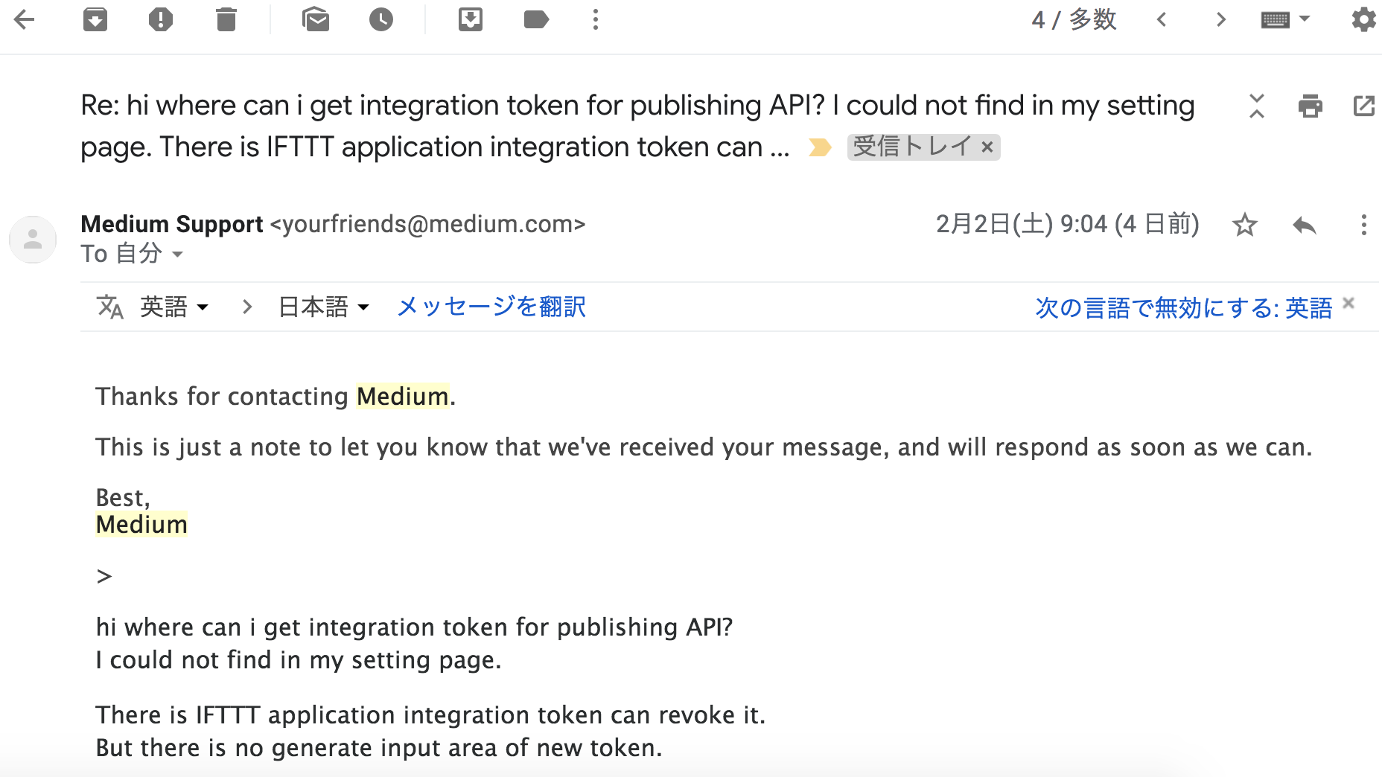Viewport: 1382px width, 777px height.
Task: Open the sender's profile avatar
Action: [x=33, y=240]
